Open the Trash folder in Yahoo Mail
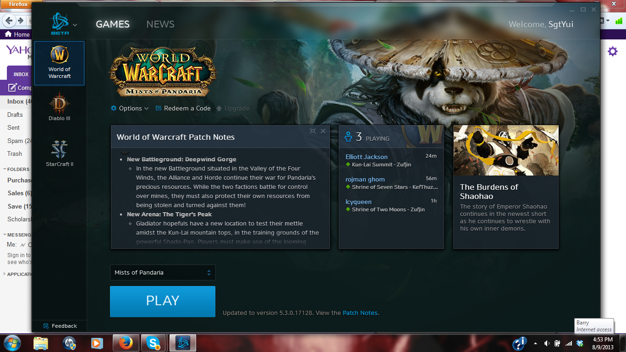 tap(15, 154)
